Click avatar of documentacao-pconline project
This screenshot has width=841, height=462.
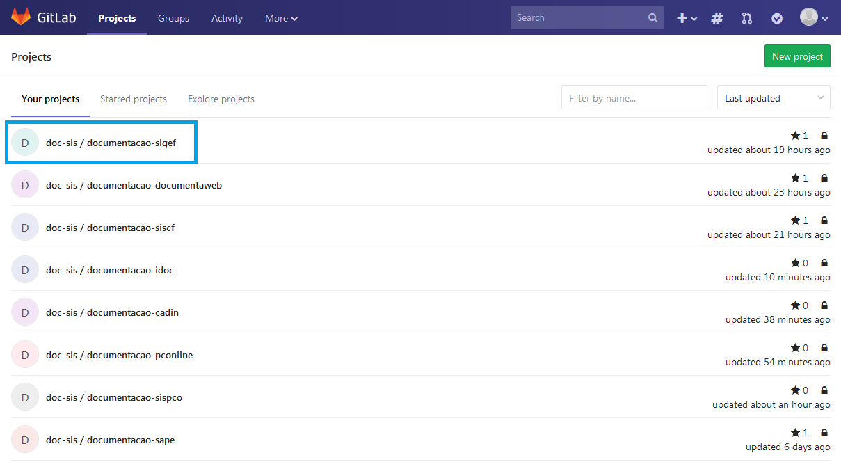25,355
